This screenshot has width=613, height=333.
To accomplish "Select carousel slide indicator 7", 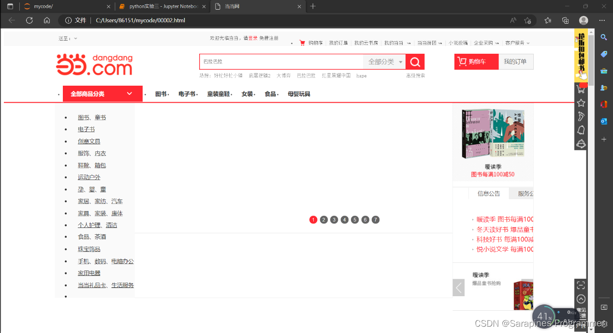I will coord(376,220).
